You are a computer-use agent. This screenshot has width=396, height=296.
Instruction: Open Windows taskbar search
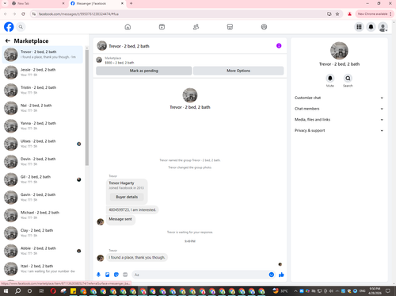(17, 291)
